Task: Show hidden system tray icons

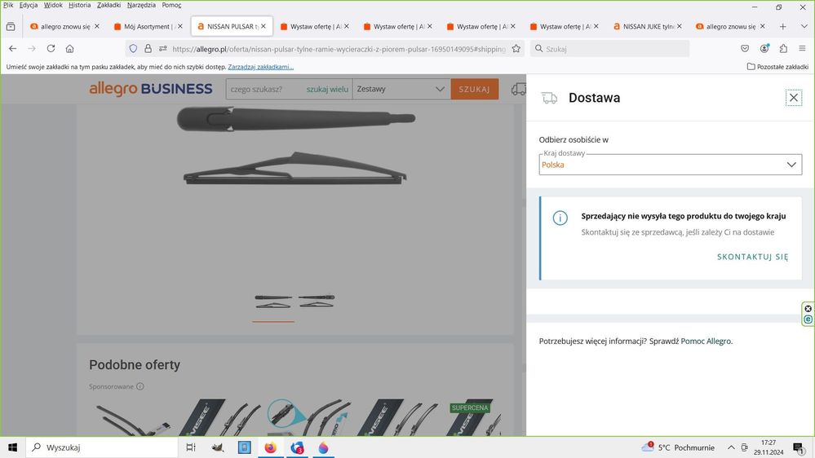Action: [x=731, y=447]
